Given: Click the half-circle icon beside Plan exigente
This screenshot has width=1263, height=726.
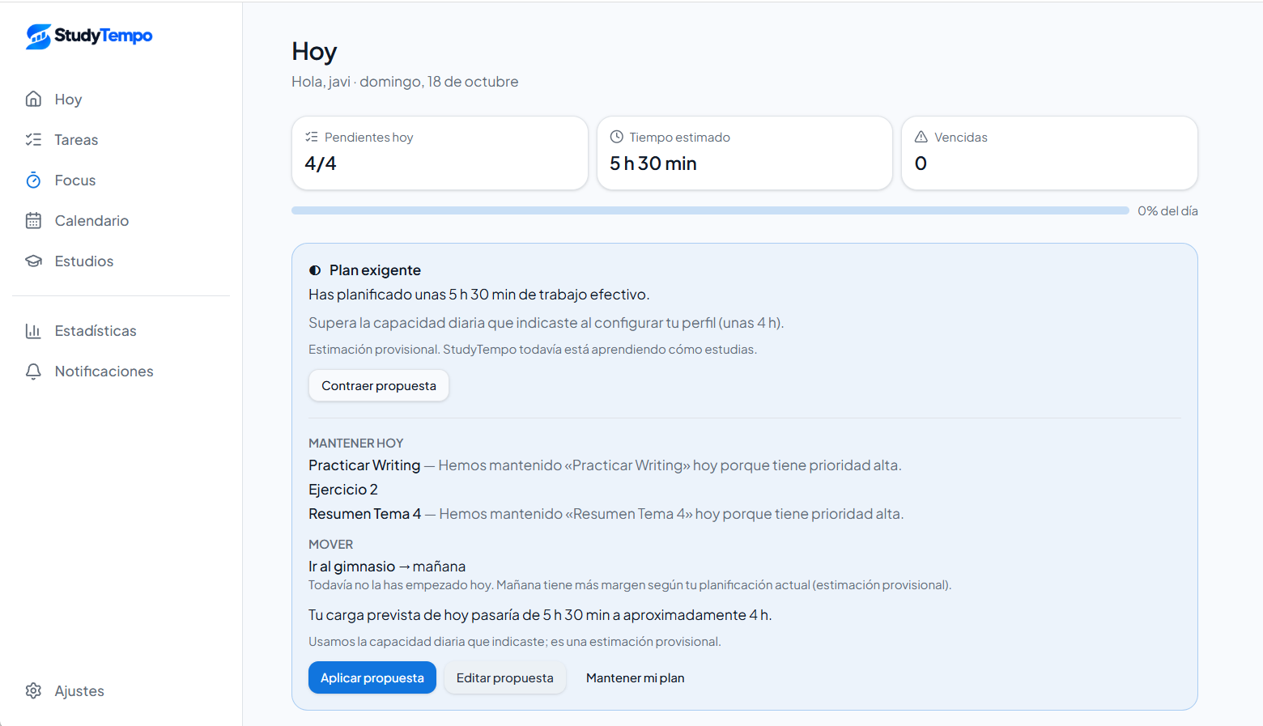Looking at the screenshot, I should tap(315, 270).
